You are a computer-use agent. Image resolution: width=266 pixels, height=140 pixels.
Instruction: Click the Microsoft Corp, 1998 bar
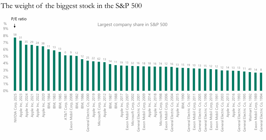click(x=160, y=79)
